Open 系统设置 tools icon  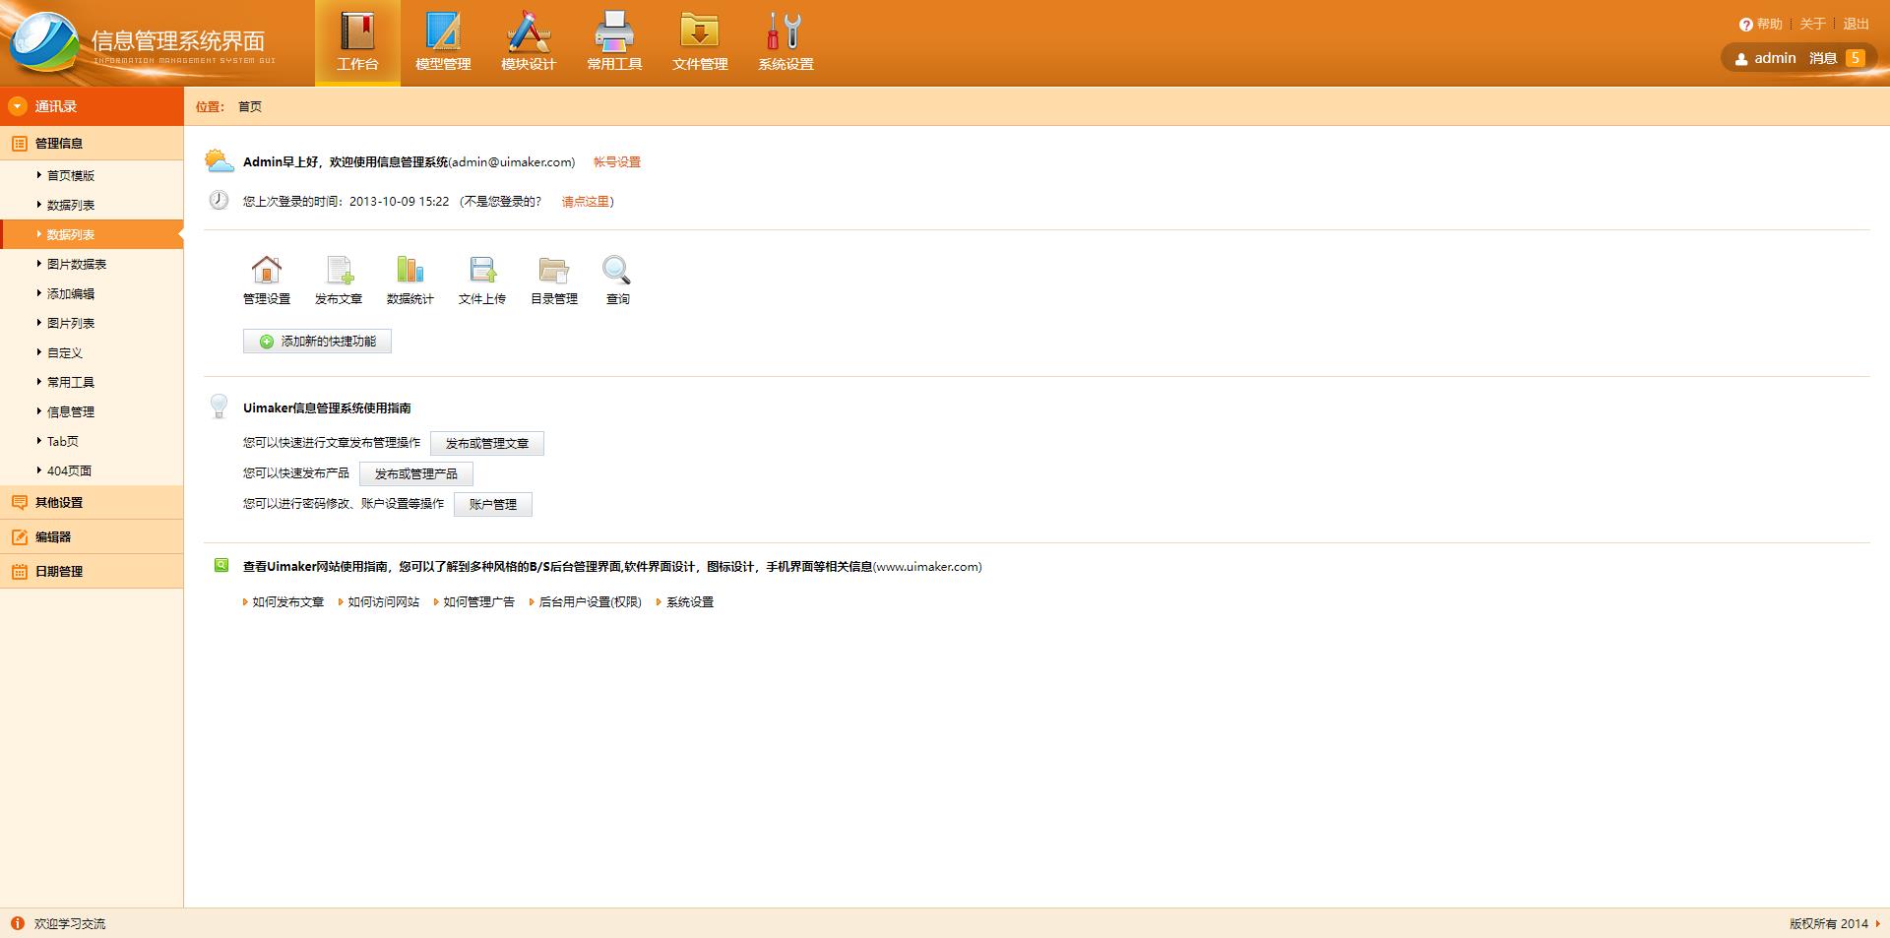[786, 31]
